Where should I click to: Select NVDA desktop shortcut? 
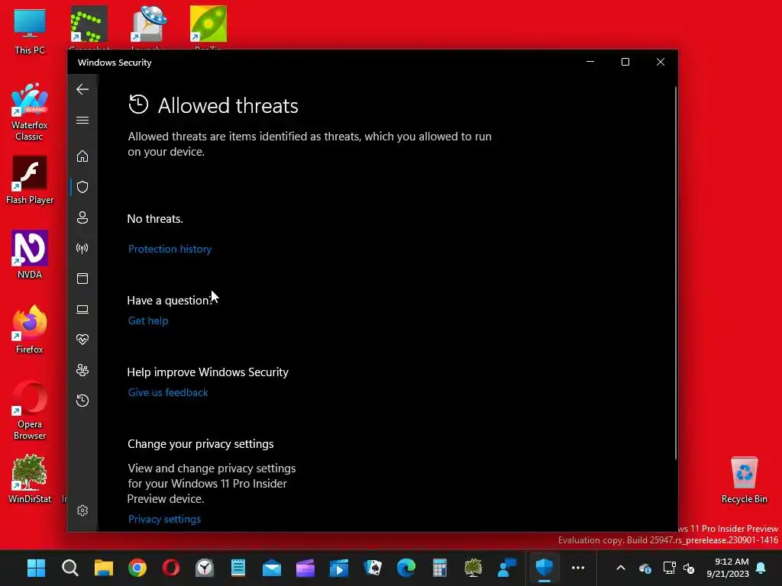click(30, 255)
